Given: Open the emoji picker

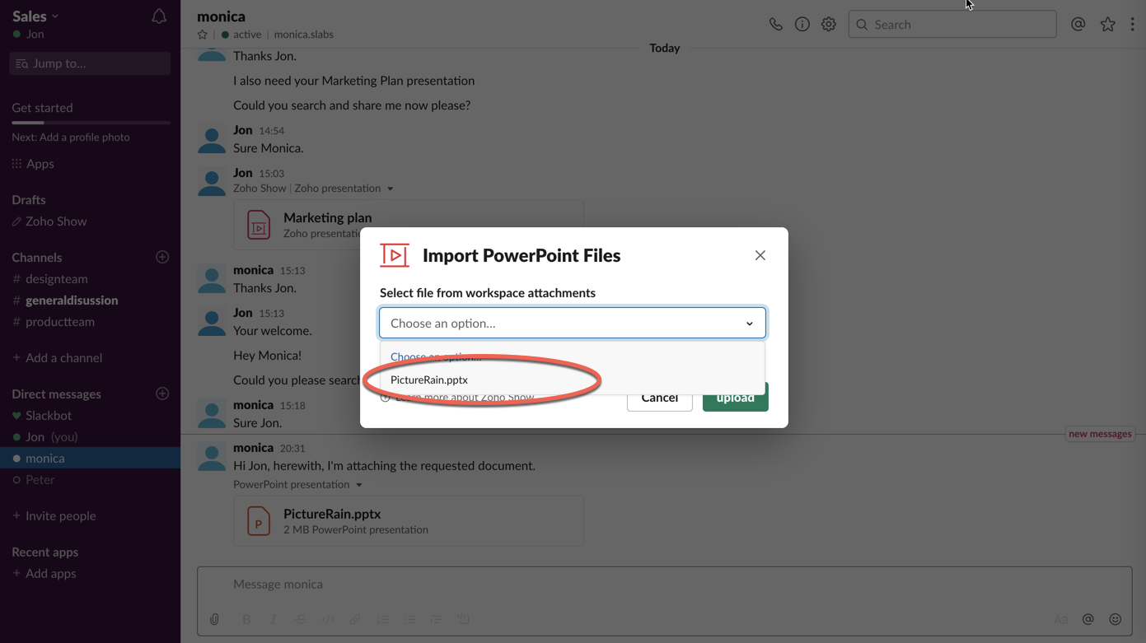Looking at the screenshot, I should (1116, 619).
